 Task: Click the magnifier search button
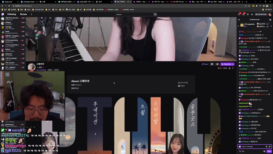pyautogui.click(x=155, y=14)
